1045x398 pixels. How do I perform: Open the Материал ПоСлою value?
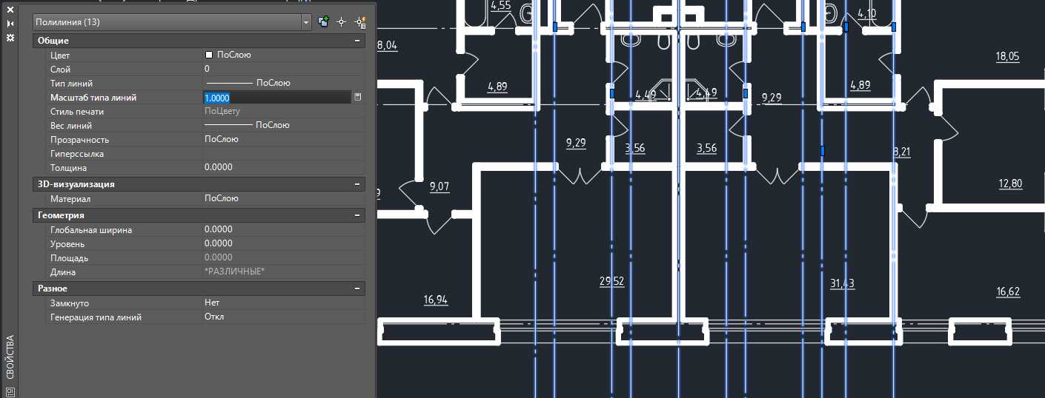click(284, 199)
